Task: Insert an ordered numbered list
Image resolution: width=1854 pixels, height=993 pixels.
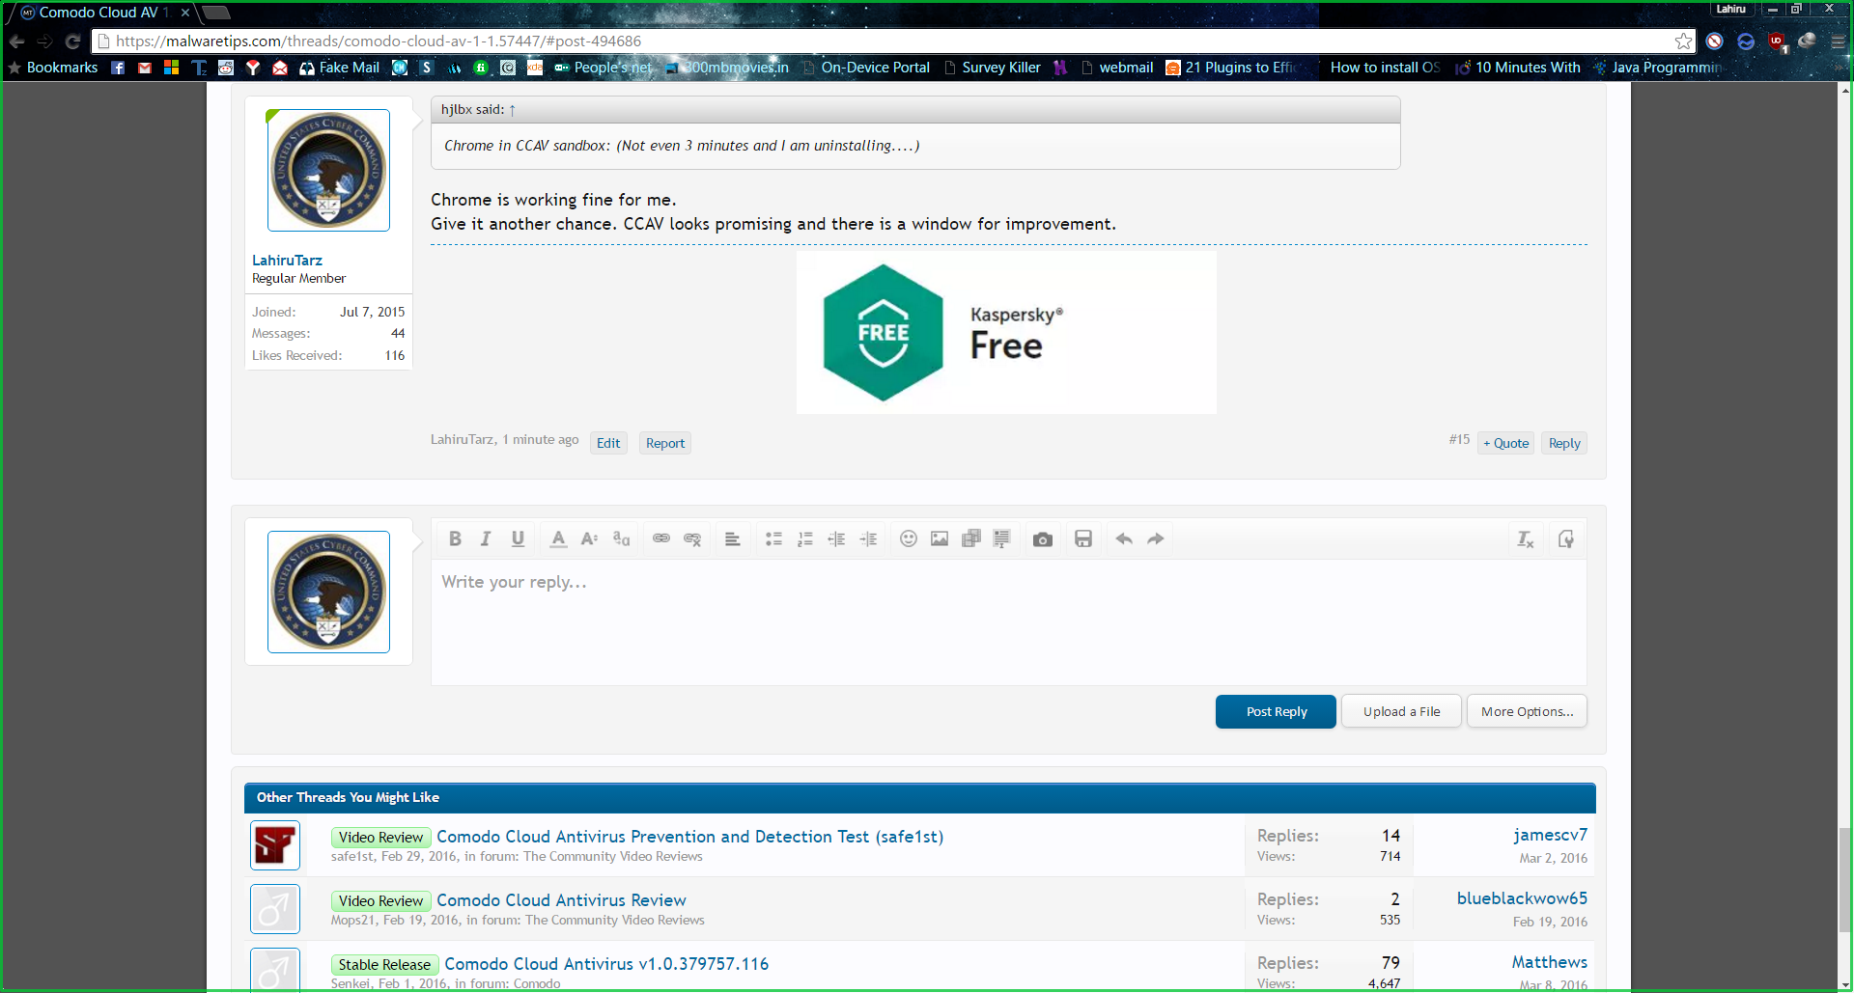Action: (x=805, y=538)
